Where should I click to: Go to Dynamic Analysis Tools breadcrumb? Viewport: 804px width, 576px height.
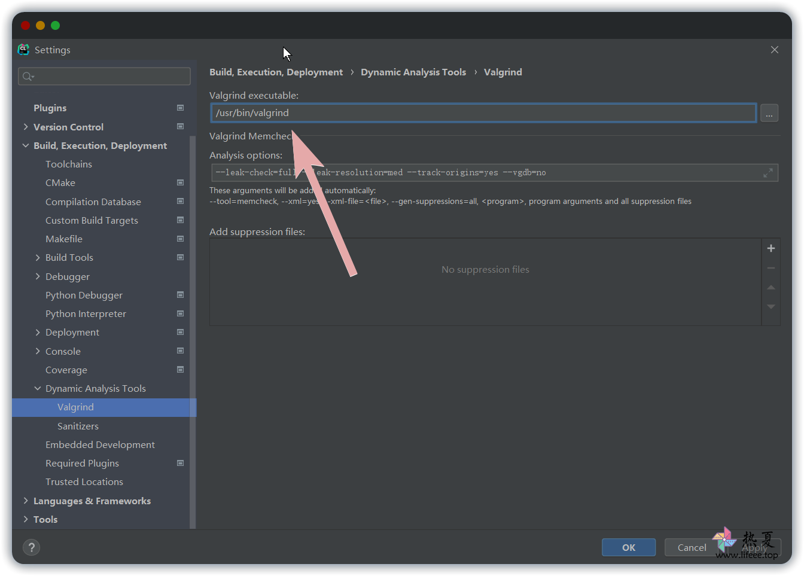pos(413,72)
